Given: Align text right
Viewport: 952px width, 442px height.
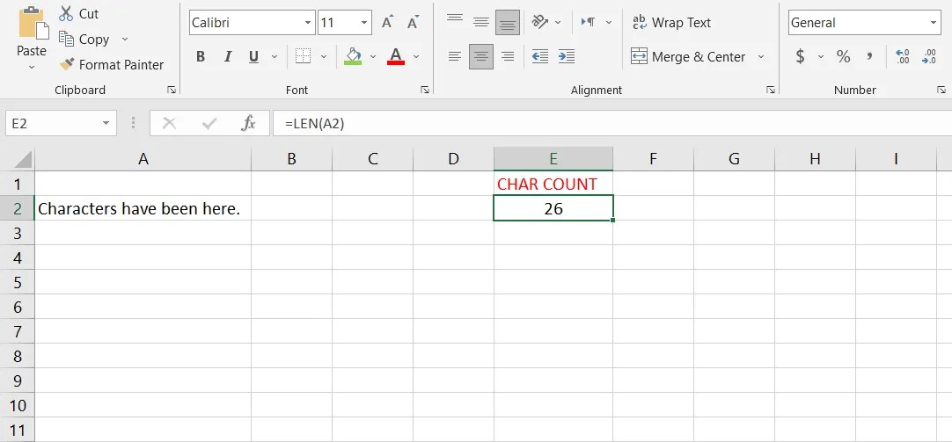Looking at the screenshot, I should click(x=508, y=57).
